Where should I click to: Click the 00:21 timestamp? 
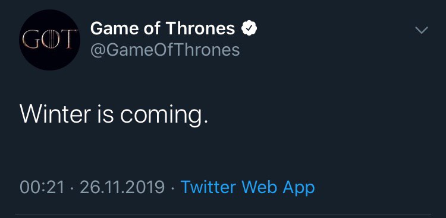pos(42,188)
